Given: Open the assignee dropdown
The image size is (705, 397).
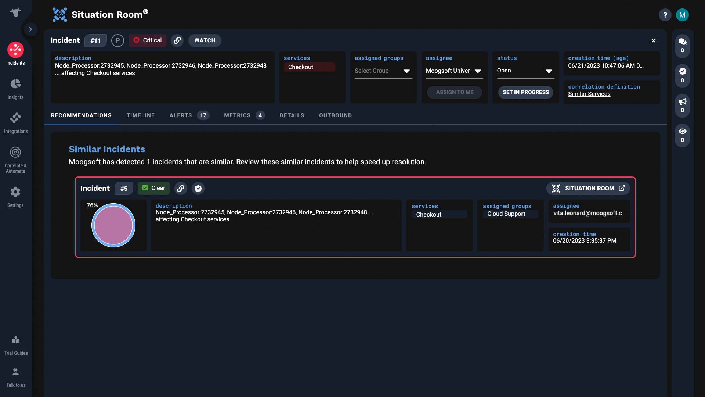Looking at the screenshot, I should [x=454, y=71].
